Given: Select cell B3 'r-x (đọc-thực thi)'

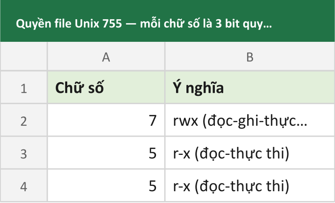Looking at the screenshot, I should pyautogui.click(x=250, y=153).
